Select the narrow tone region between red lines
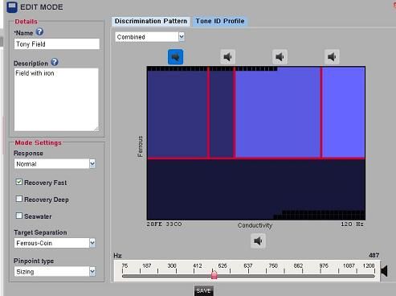Image resolution: width=396 pixels, height=296 pixels. click(x=222, y=114)
